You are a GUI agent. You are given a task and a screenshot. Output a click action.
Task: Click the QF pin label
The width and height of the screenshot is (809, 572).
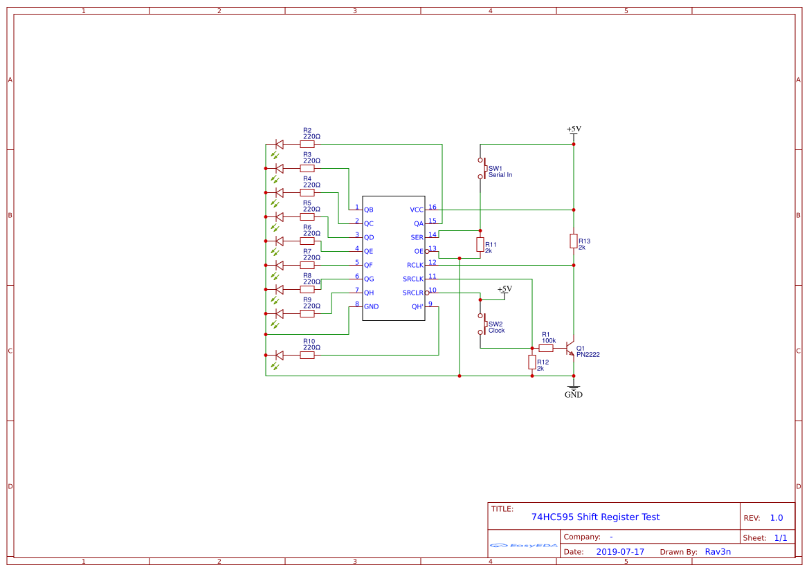pyautogui.click(x=368, y=265)
